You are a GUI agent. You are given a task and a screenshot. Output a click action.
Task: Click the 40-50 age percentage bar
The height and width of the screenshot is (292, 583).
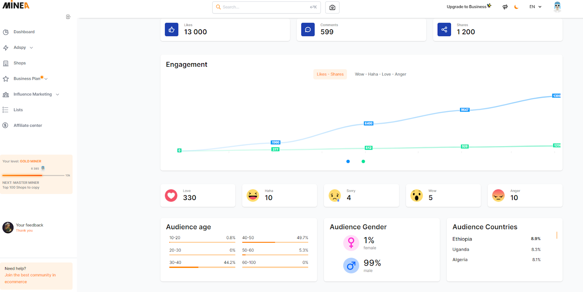pos(275,242)
